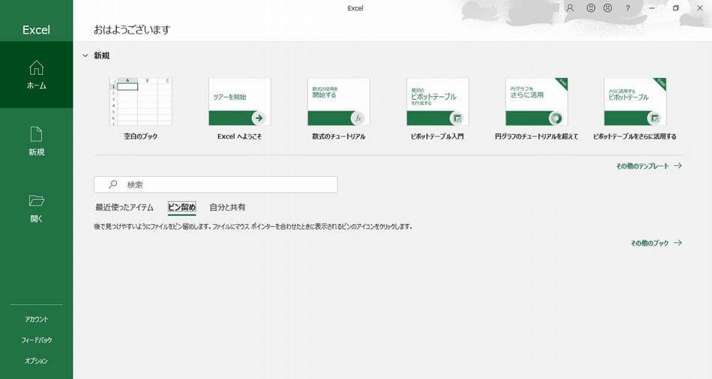Open the 開く (Open) sidebar page
The image size is (712, 379).
click(x=36, y=208)
